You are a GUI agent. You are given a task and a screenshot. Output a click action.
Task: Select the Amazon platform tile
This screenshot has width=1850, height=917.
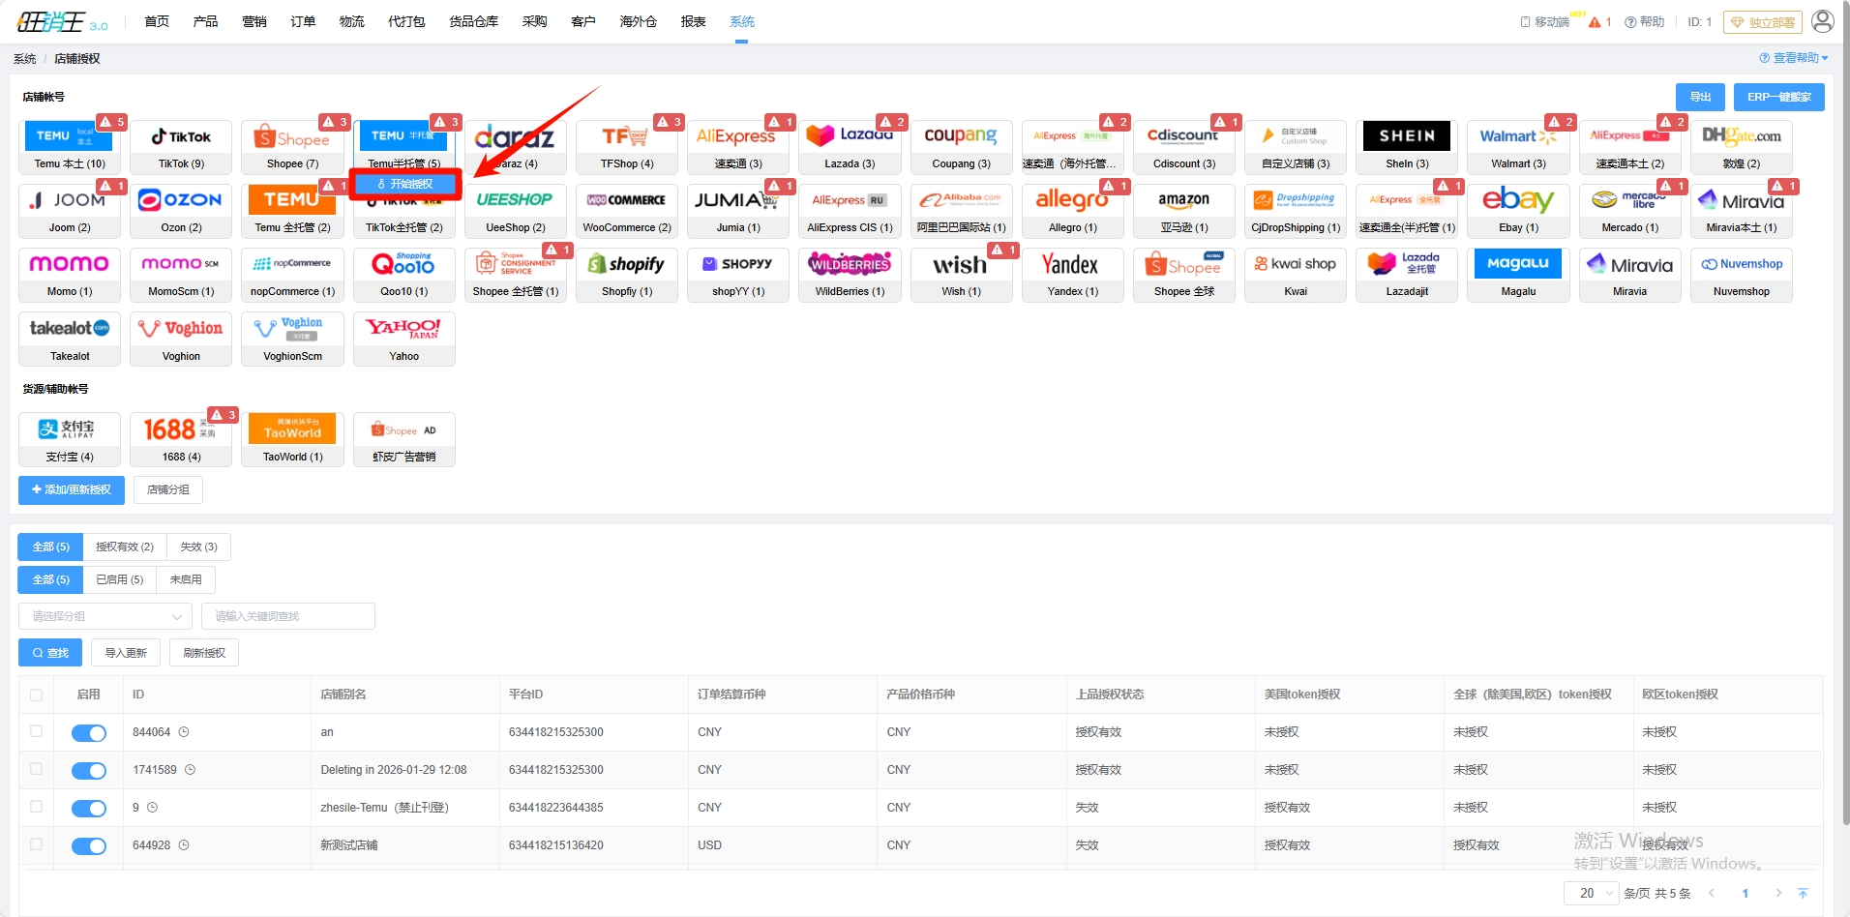pyautogui.click(x=1183, y=201)
